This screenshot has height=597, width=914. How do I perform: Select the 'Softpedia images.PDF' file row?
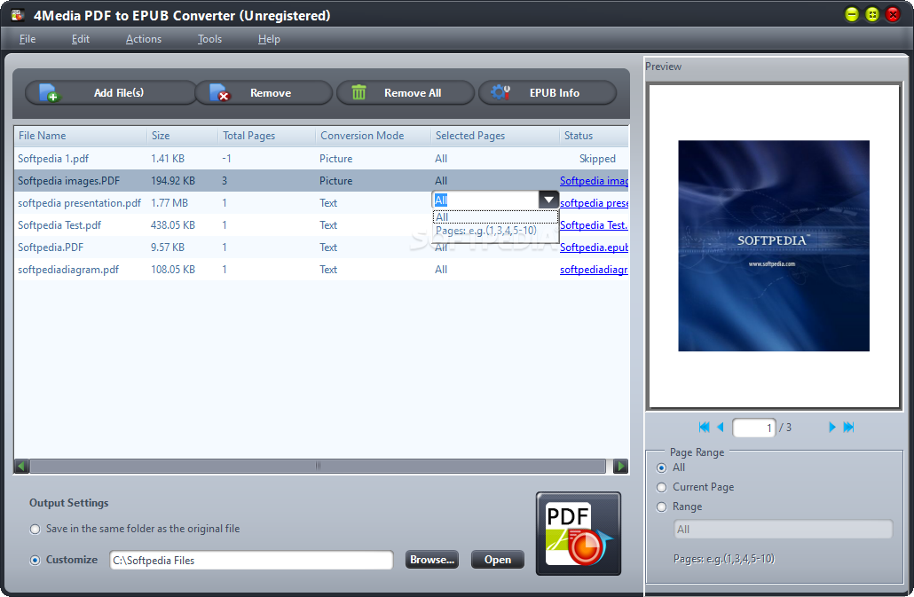click(x=321, y=181)
